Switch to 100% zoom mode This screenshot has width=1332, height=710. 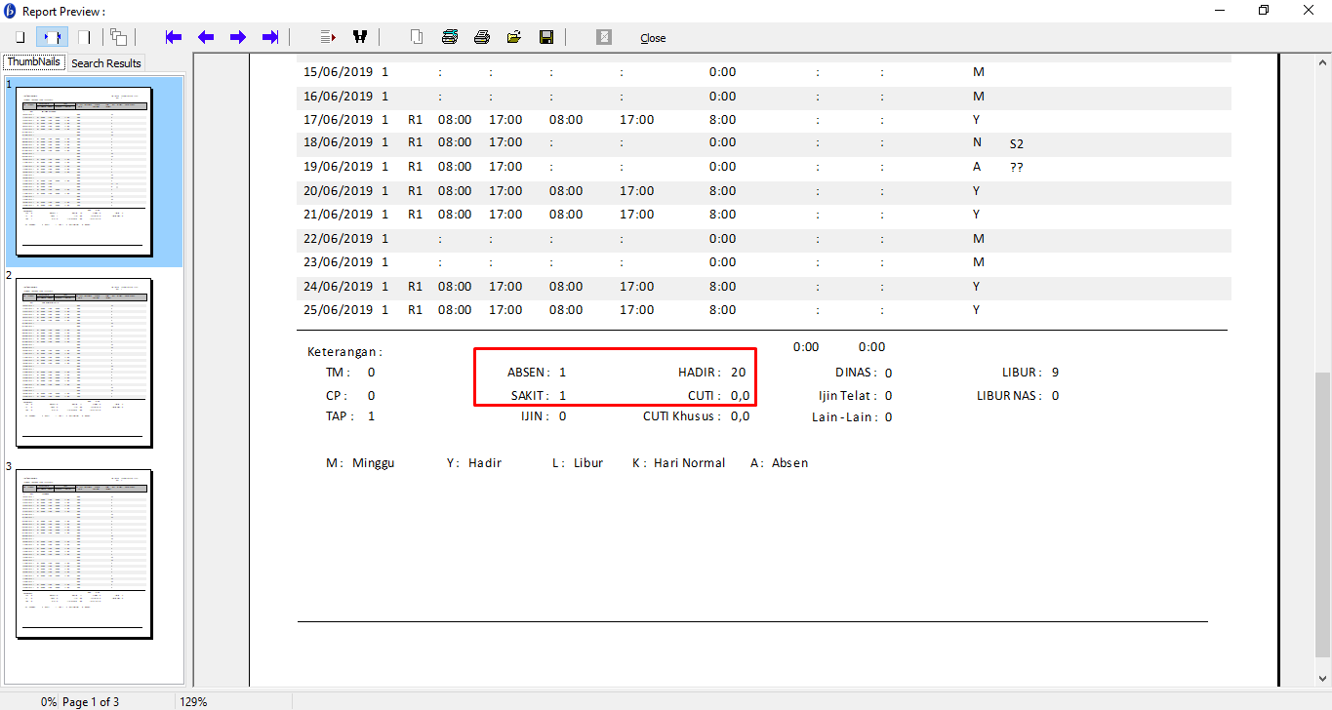[84, 37]
